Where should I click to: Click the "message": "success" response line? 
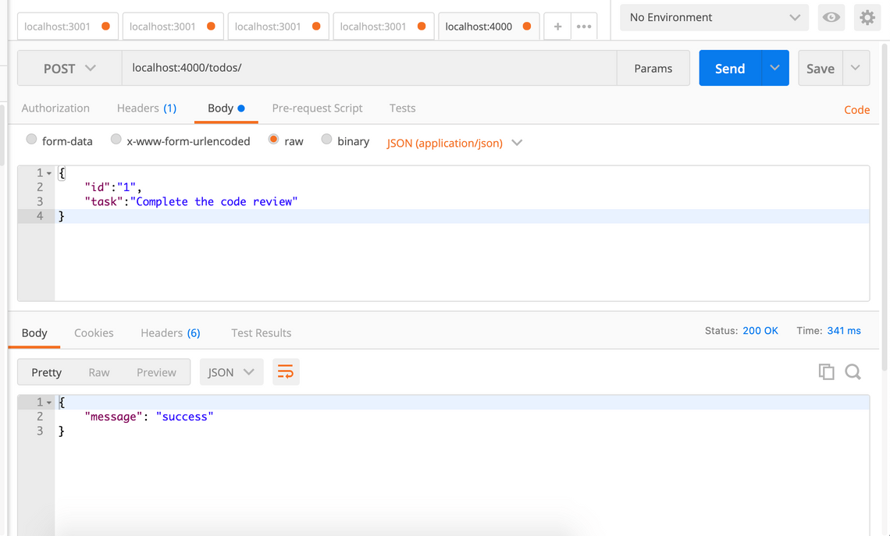coord(148,417)
